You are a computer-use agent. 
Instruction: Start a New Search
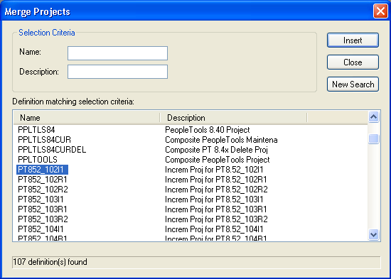coord(353,84)
